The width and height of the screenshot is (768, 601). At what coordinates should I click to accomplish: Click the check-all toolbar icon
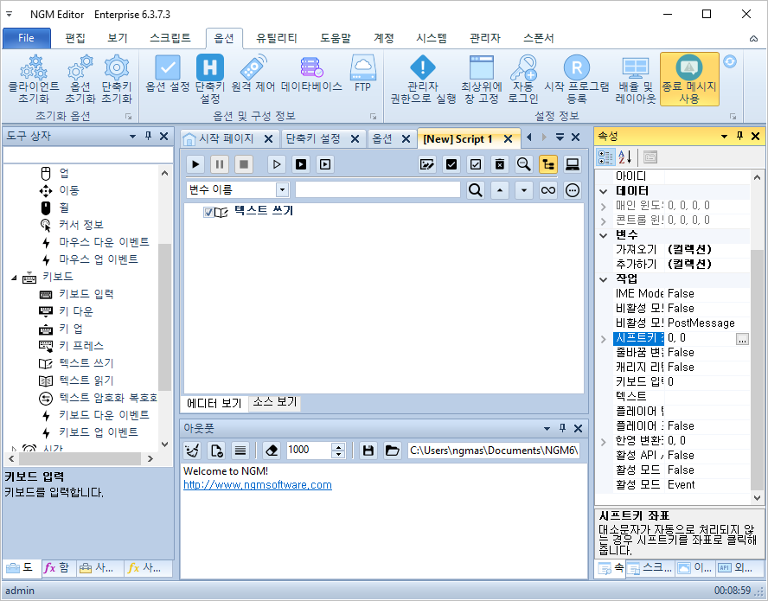click(x=451, y=164)
